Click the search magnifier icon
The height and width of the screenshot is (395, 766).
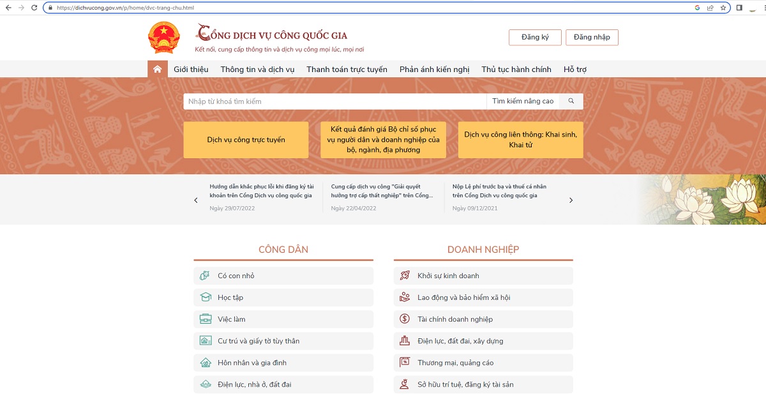571,101
